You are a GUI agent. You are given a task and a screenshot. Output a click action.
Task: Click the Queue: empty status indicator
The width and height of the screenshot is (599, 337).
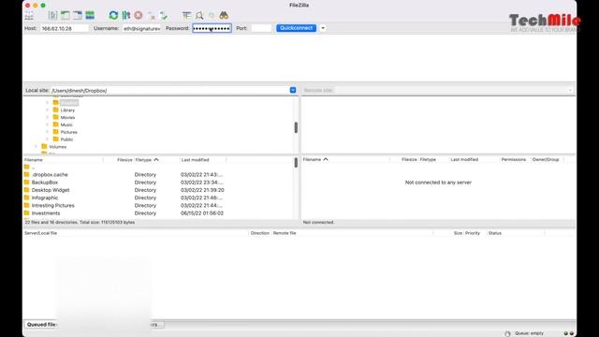pyautogui.click(x=529, y=333)
